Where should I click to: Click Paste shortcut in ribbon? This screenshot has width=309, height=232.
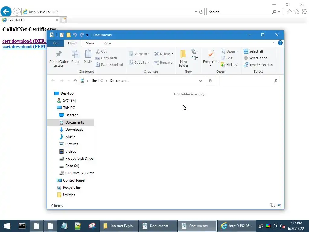coord(109,65)
